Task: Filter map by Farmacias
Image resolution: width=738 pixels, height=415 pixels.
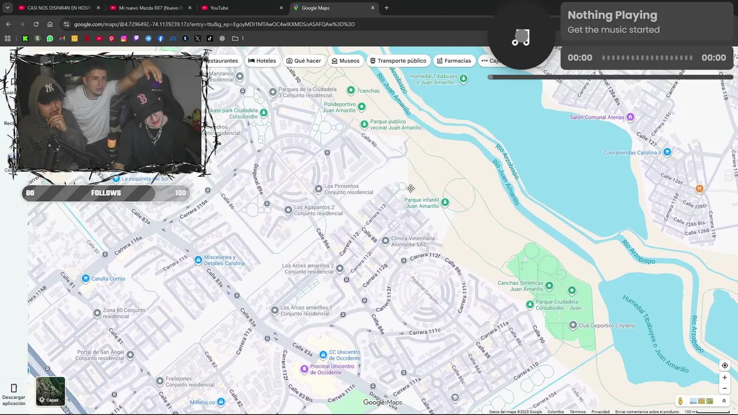Action: click(x=454, y=61)
